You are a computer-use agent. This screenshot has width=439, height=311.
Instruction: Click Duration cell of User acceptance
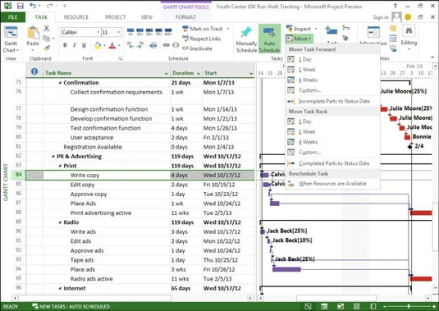186,137
